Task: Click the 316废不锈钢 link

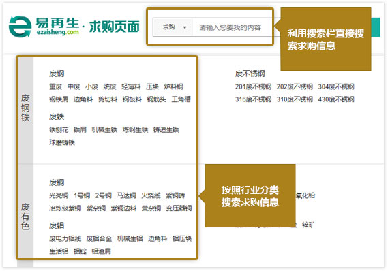Action: 254,99
